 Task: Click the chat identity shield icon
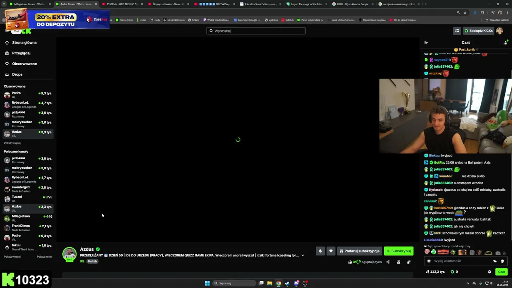click(429, 261)
